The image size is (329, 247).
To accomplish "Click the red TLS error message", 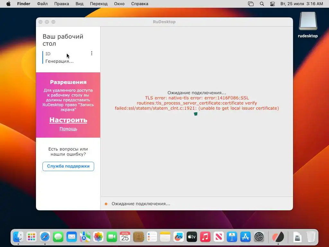I will tap(197, 103).
